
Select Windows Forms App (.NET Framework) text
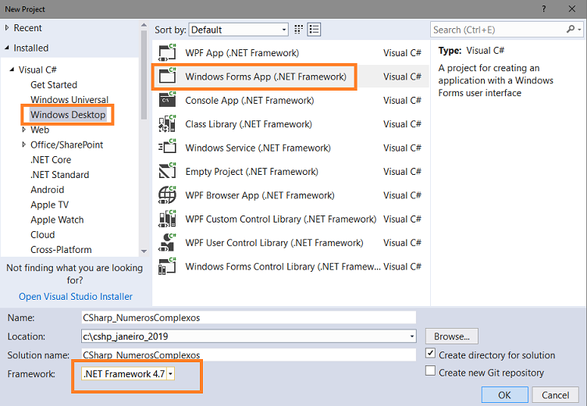[x=266, y=77]
